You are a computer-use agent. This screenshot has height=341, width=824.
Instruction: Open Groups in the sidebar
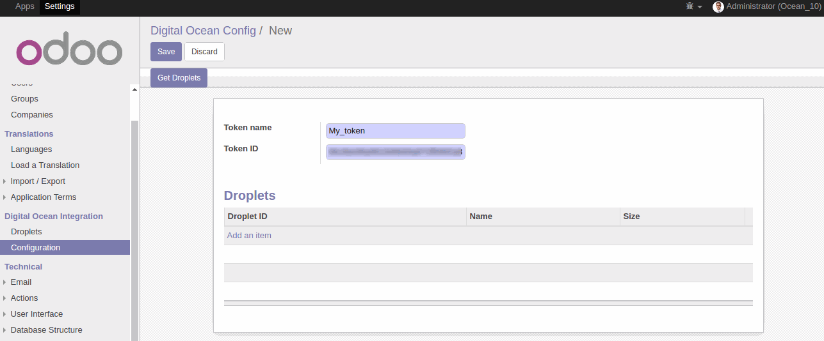pos(24,99)
